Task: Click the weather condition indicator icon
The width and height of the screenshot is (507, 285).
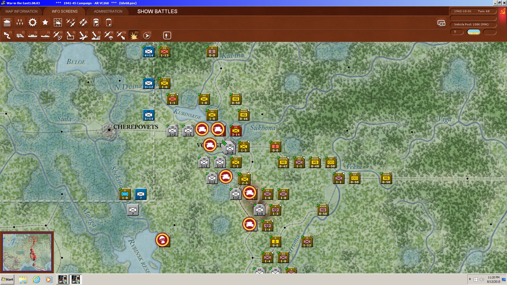Action: point(473,32)
